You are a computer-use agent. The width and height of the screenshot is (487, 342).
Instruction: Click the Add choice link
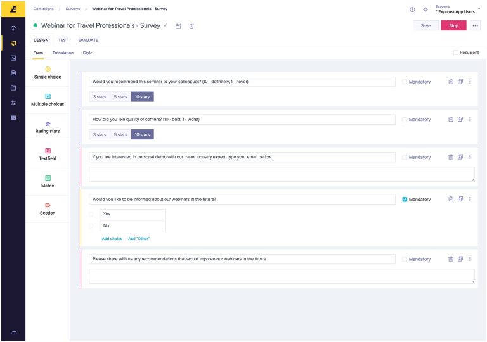click(x=112, y=239)
